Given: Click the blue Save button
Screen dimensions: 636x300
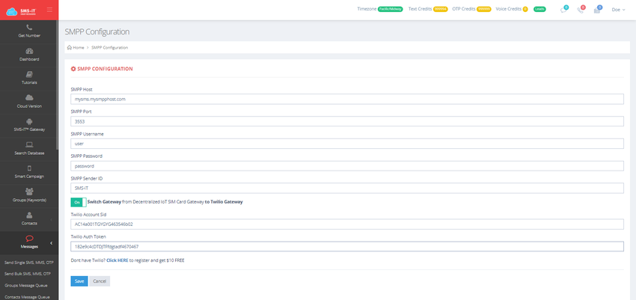Looking at the screenshot, I should point(79,281).
